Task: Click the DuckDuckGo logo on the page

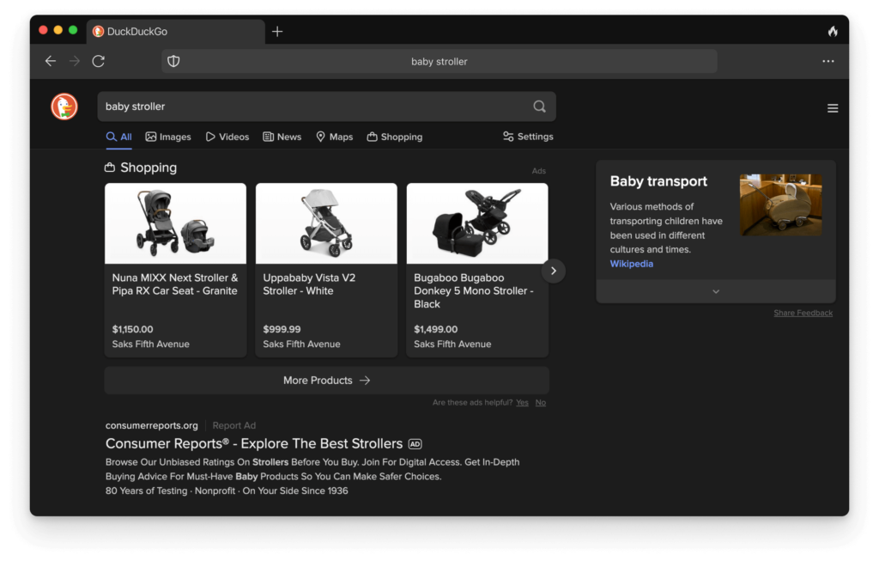Action: [64, 107]
